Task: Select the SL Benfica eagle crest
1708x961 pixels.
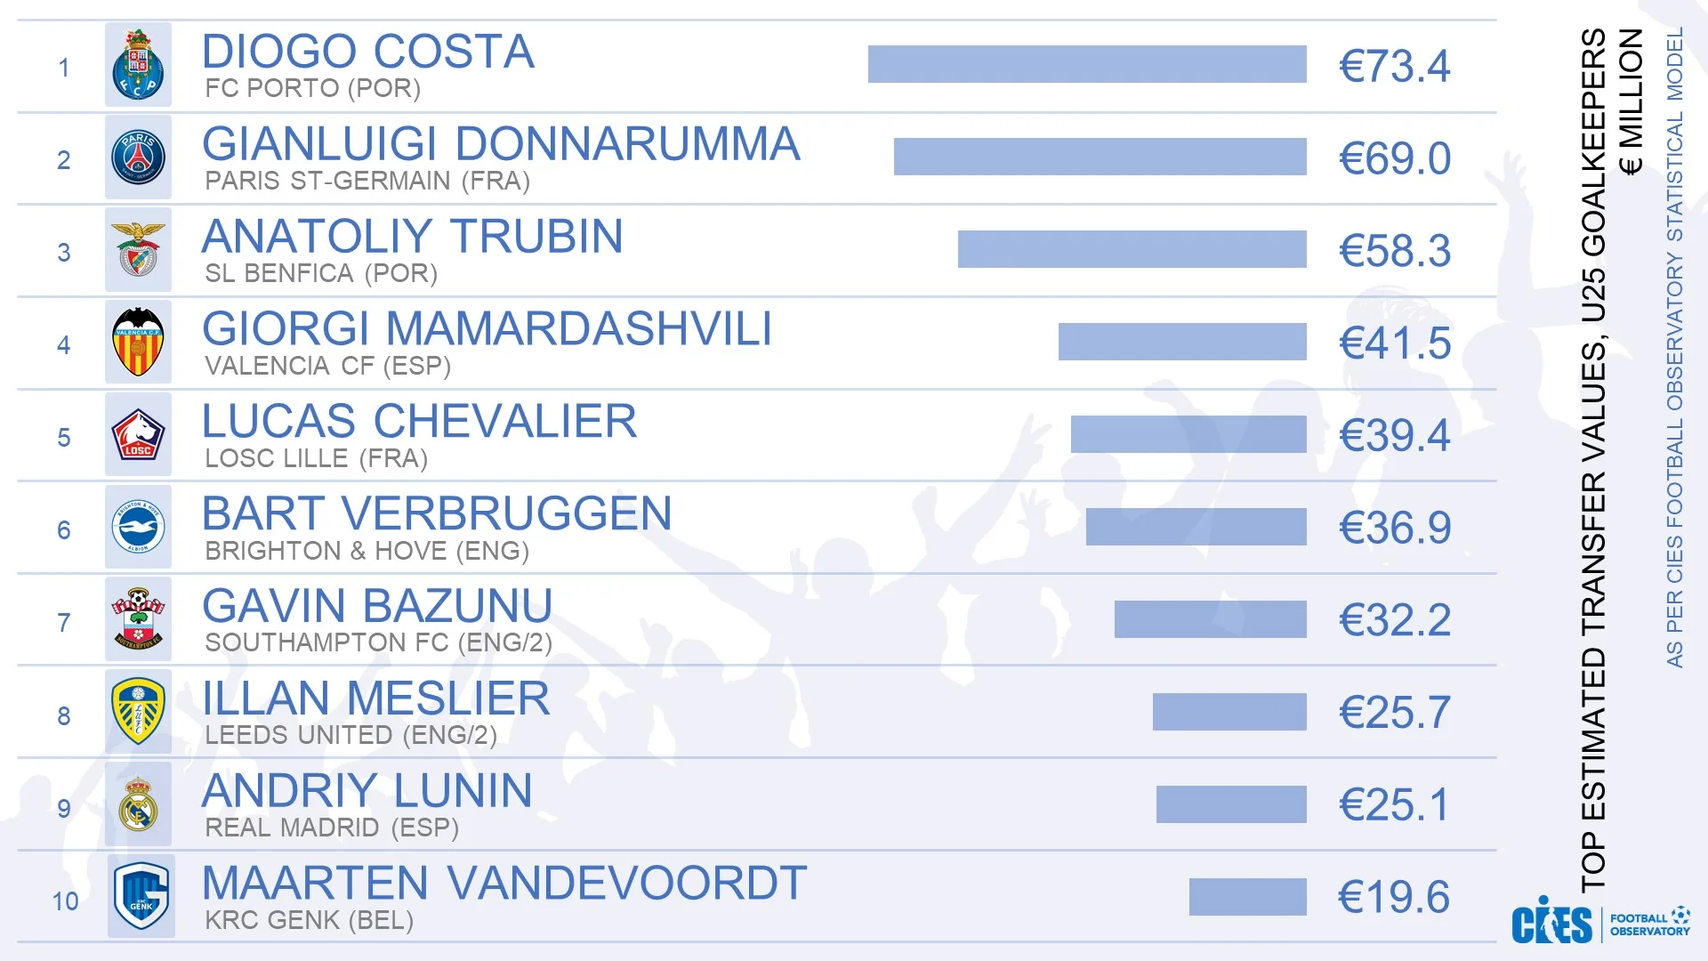Action: point(138,251)
